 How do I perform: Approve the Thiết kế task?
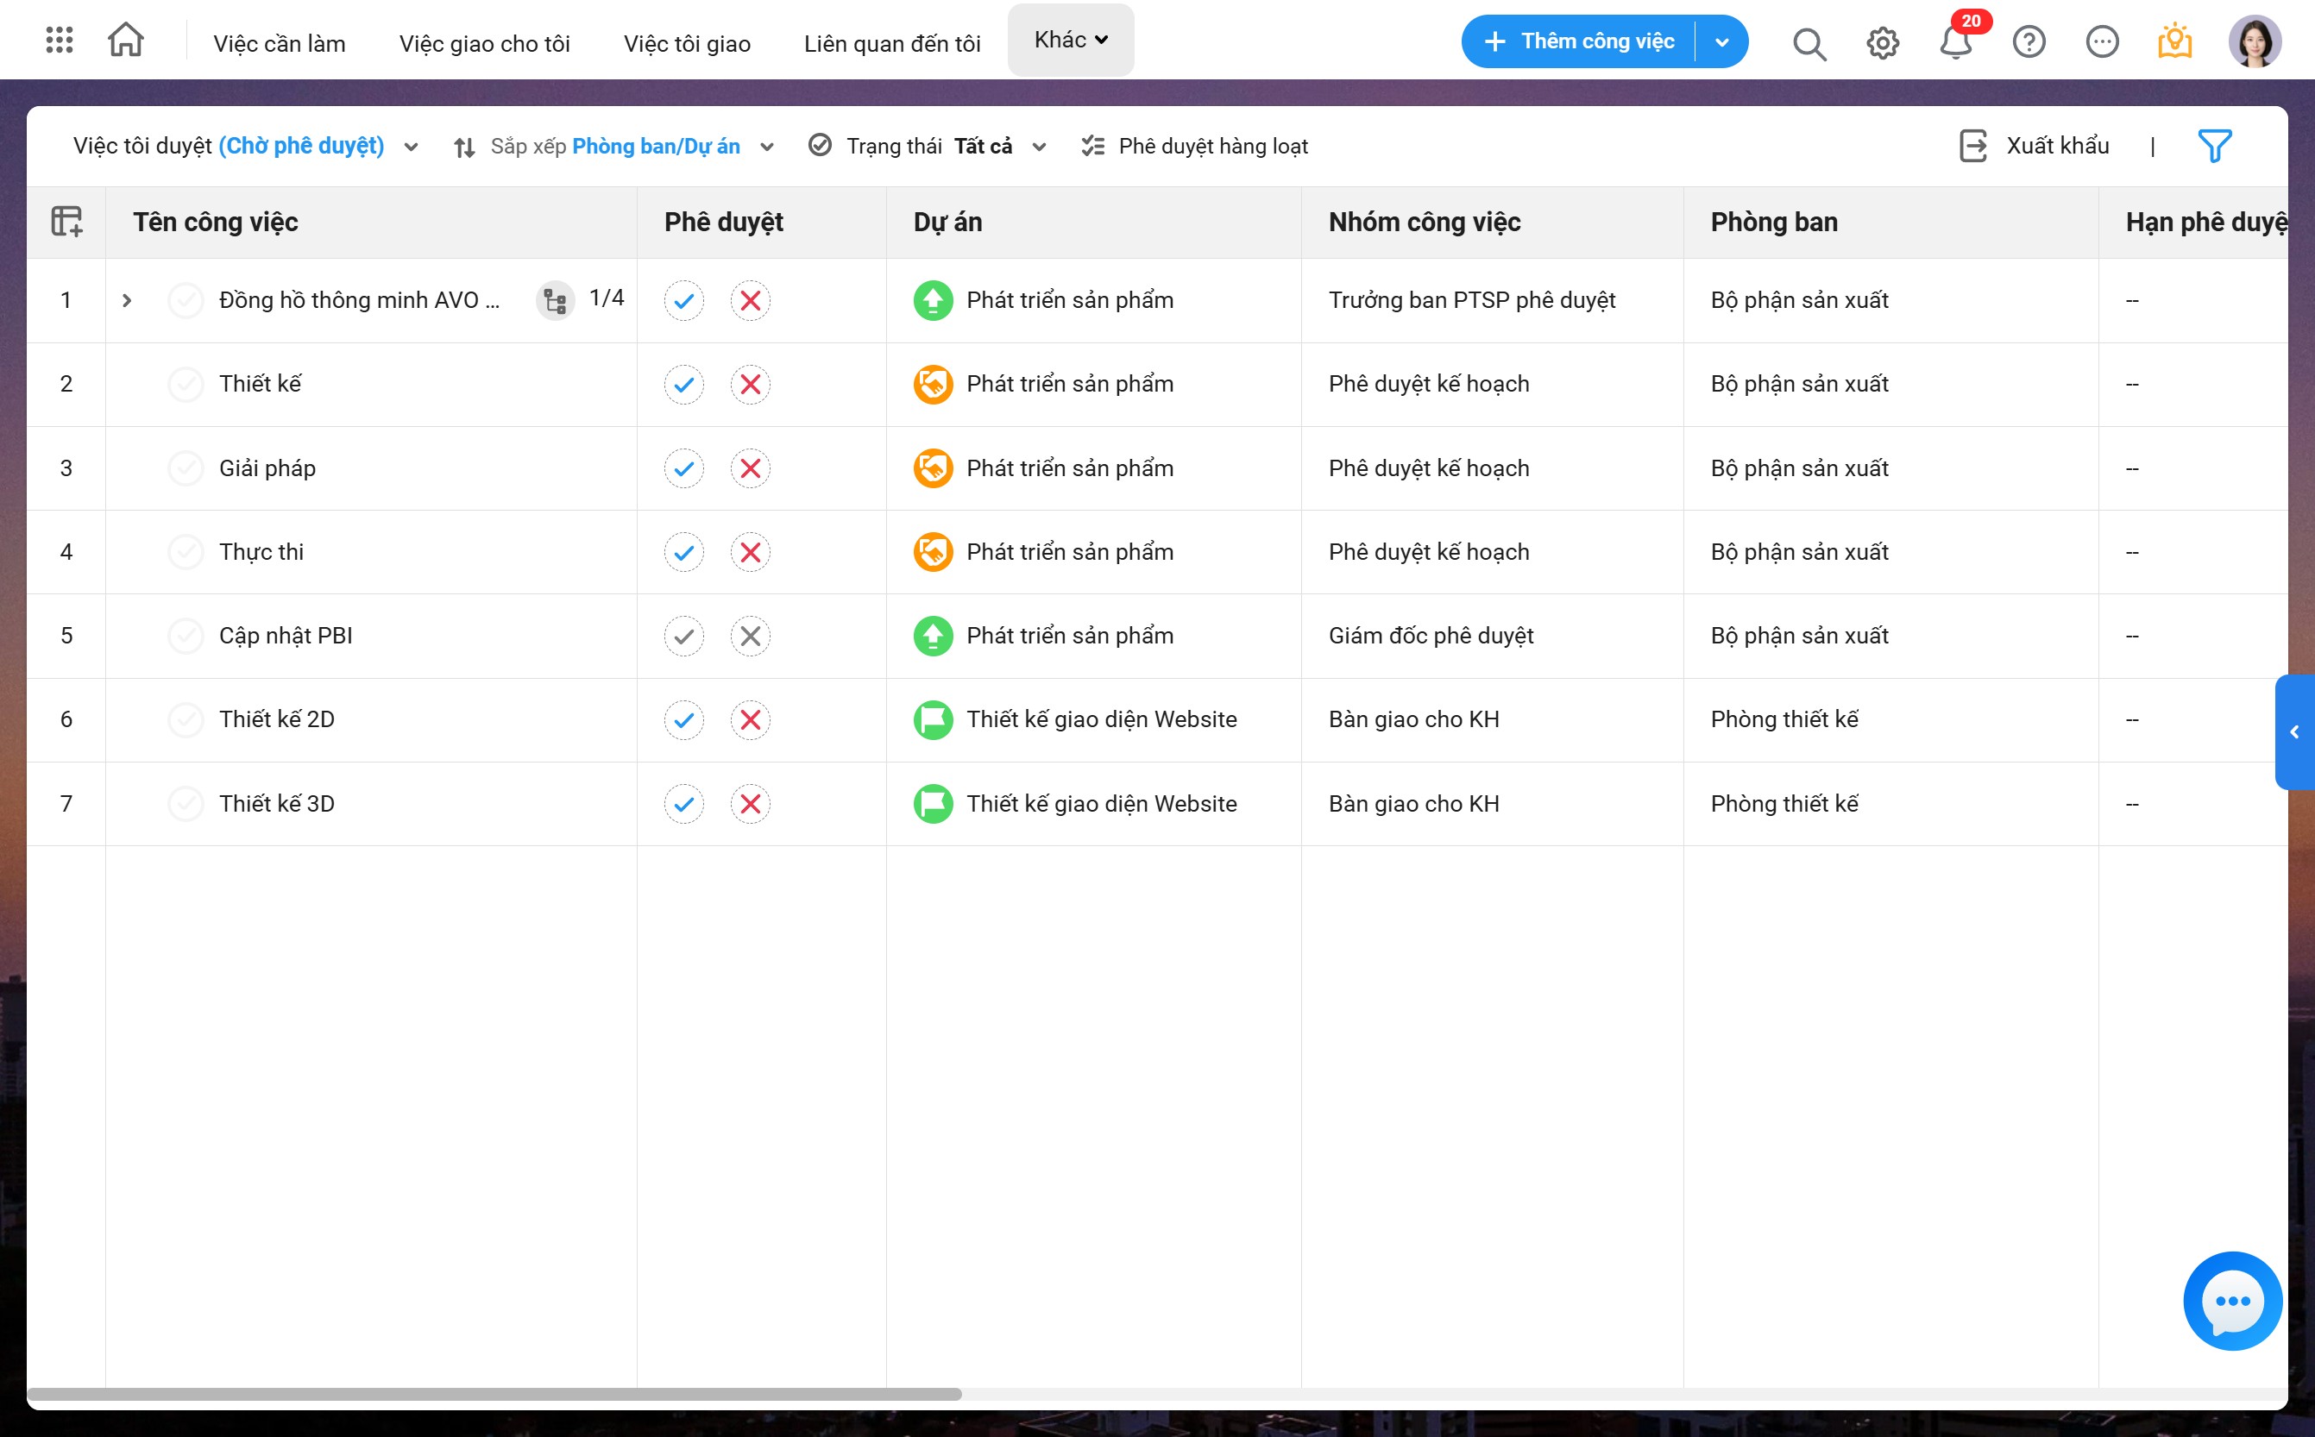pos(683,385)
